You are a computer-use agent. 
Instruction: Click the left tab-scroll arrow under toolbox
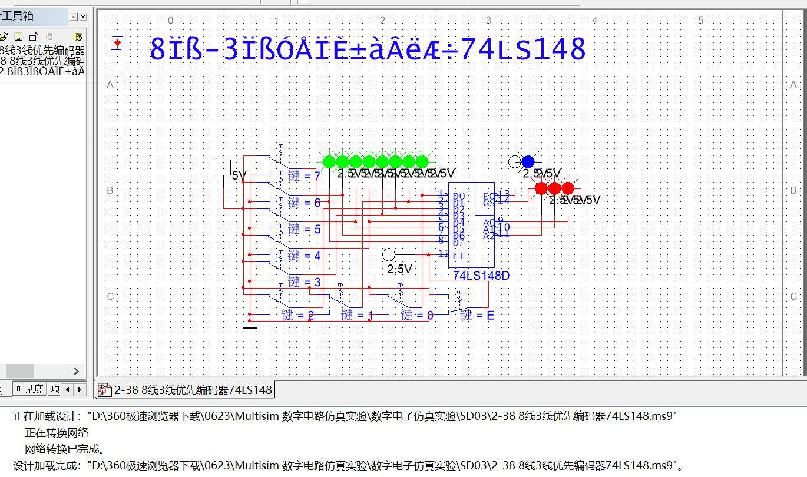tap(68, 389)
